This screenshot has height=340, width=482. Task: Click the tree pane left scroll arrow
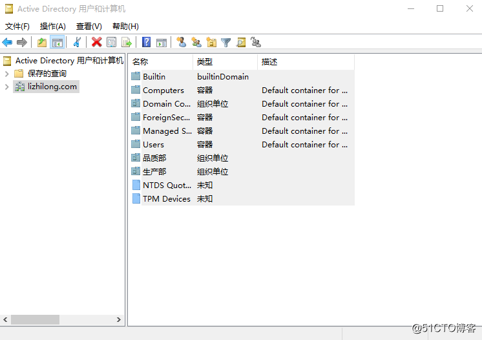click(x=5, y=320)
